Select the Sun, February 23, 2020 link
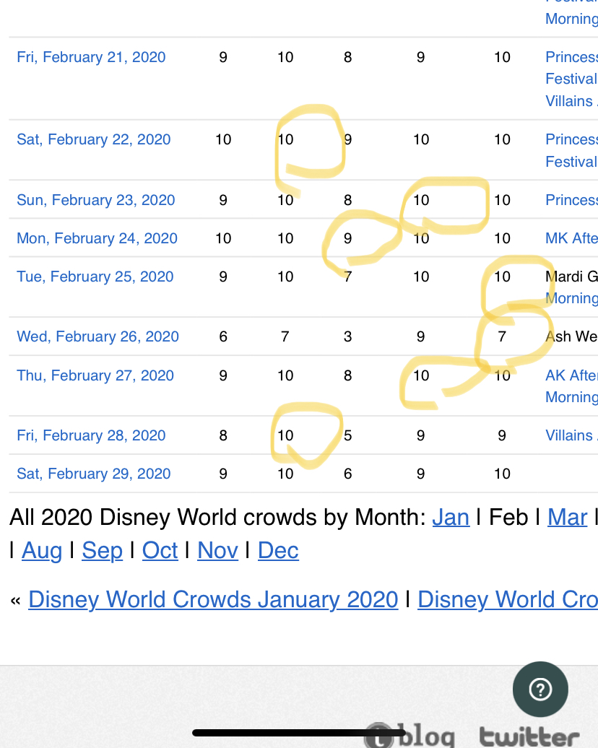Screen dimensions: 598x748 (x=96, y=200)
